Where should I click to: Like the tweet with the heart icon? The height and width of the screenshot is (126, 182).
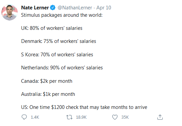(x=115, y=117)
